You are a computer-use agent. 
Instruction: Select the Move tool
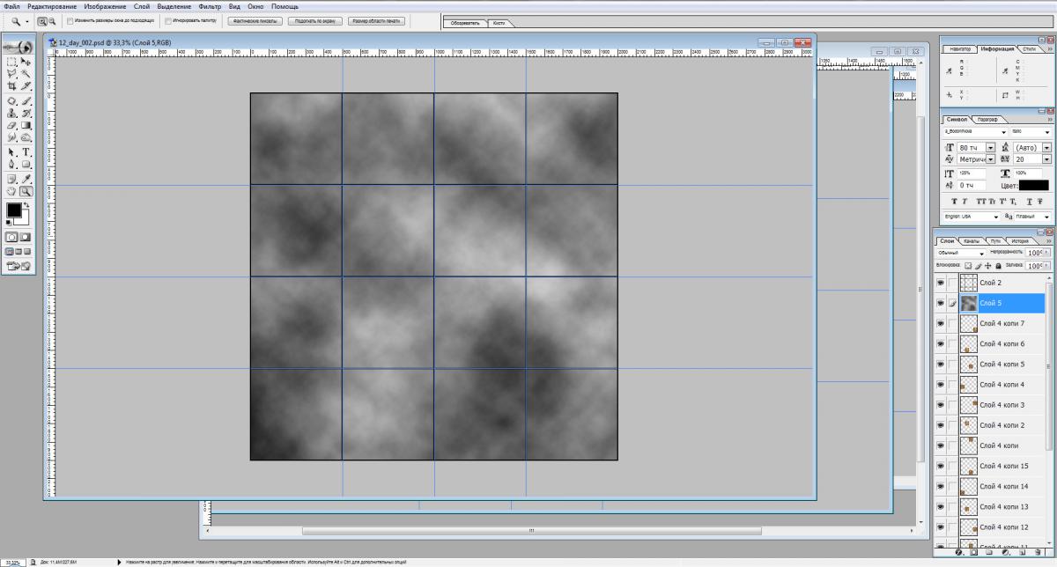click(x=26, y=63)
